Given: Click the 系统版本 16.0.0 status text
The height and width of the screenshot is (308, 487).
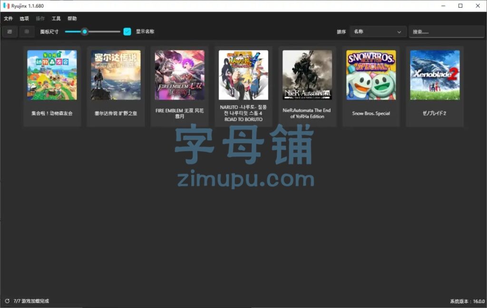Looking at the screenshot, I should click(x=468, y=301).
